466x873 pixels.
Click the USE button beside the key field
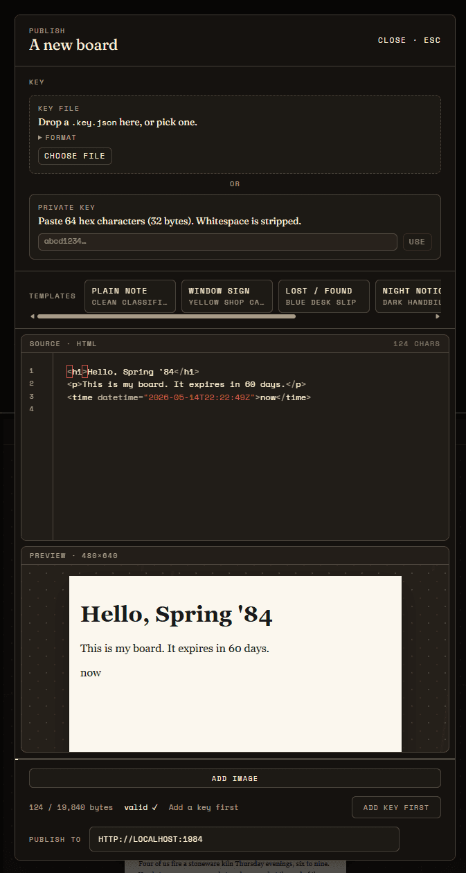(418, 242)
